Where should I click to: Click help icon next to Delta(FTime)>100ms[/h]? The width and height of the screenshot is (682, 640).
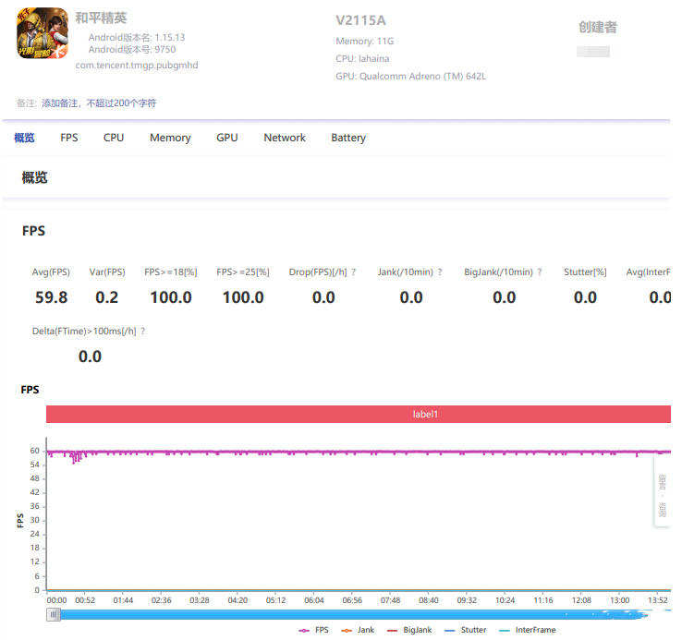click(142, 332)
